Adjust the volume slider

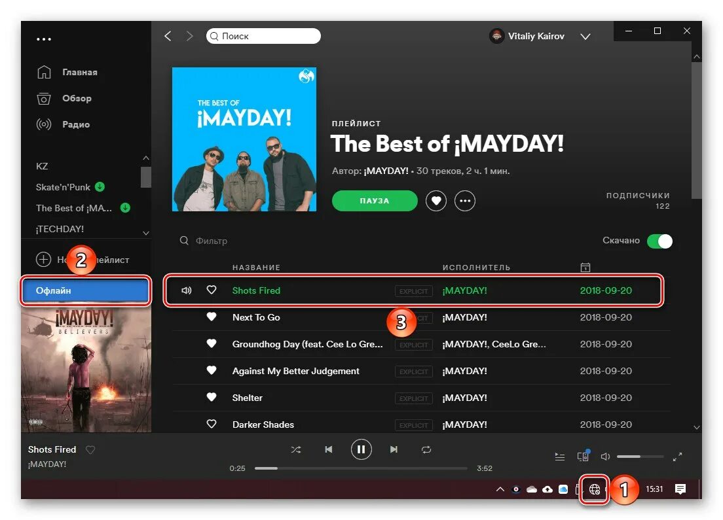point(640,457)
